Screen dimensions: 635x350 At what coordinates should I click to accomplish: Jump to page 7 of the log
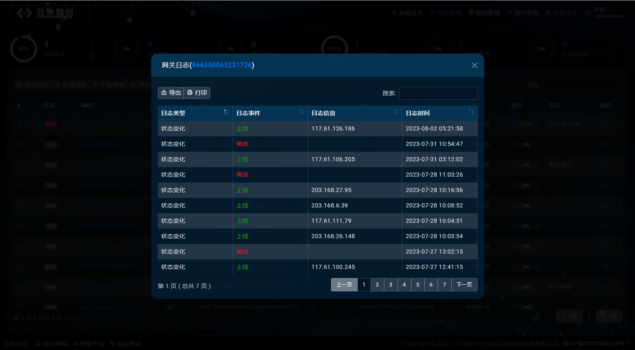pos(445,285)
